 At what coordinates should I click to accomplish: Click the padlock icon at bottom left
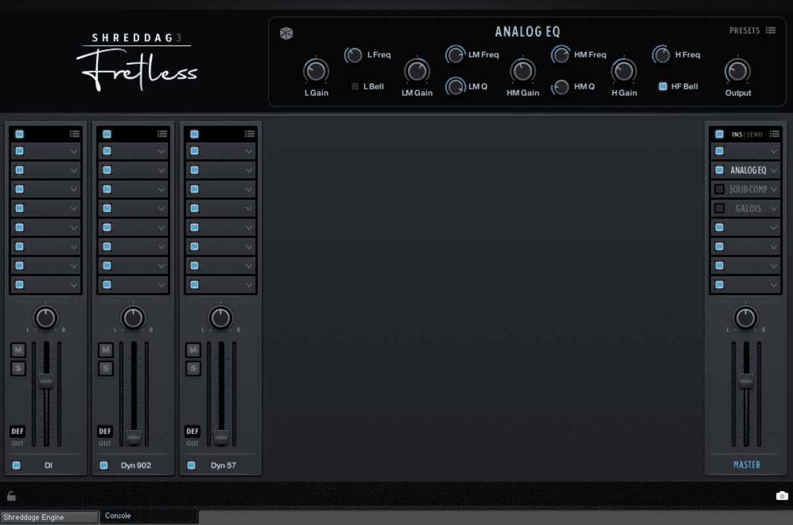(x=11, y=496)
